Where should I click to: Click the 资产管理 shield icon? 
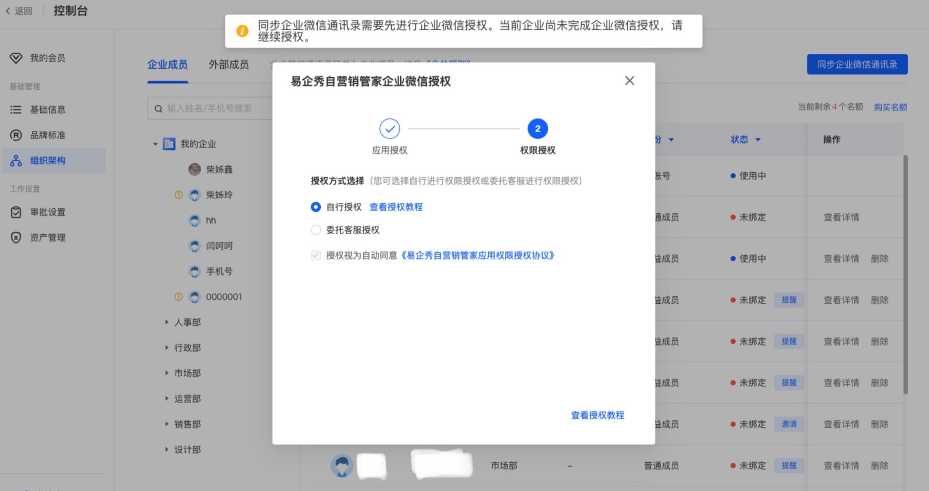pos(16,237)
